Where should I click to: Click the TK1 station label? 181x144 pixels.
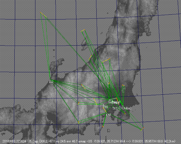tap(115, 109)
